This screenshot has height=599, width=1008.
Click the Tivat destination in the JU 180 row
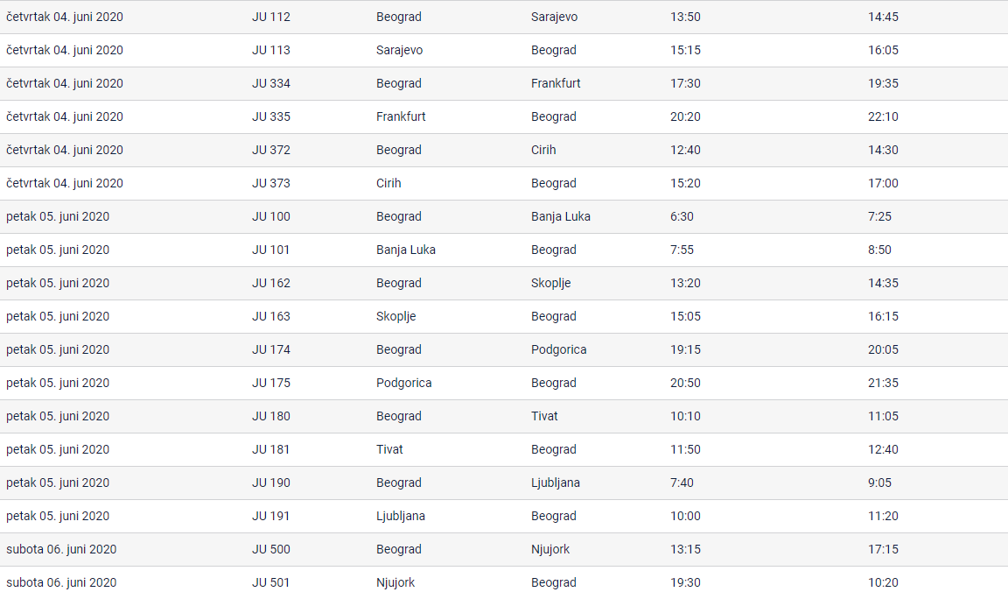click(544, 416)
